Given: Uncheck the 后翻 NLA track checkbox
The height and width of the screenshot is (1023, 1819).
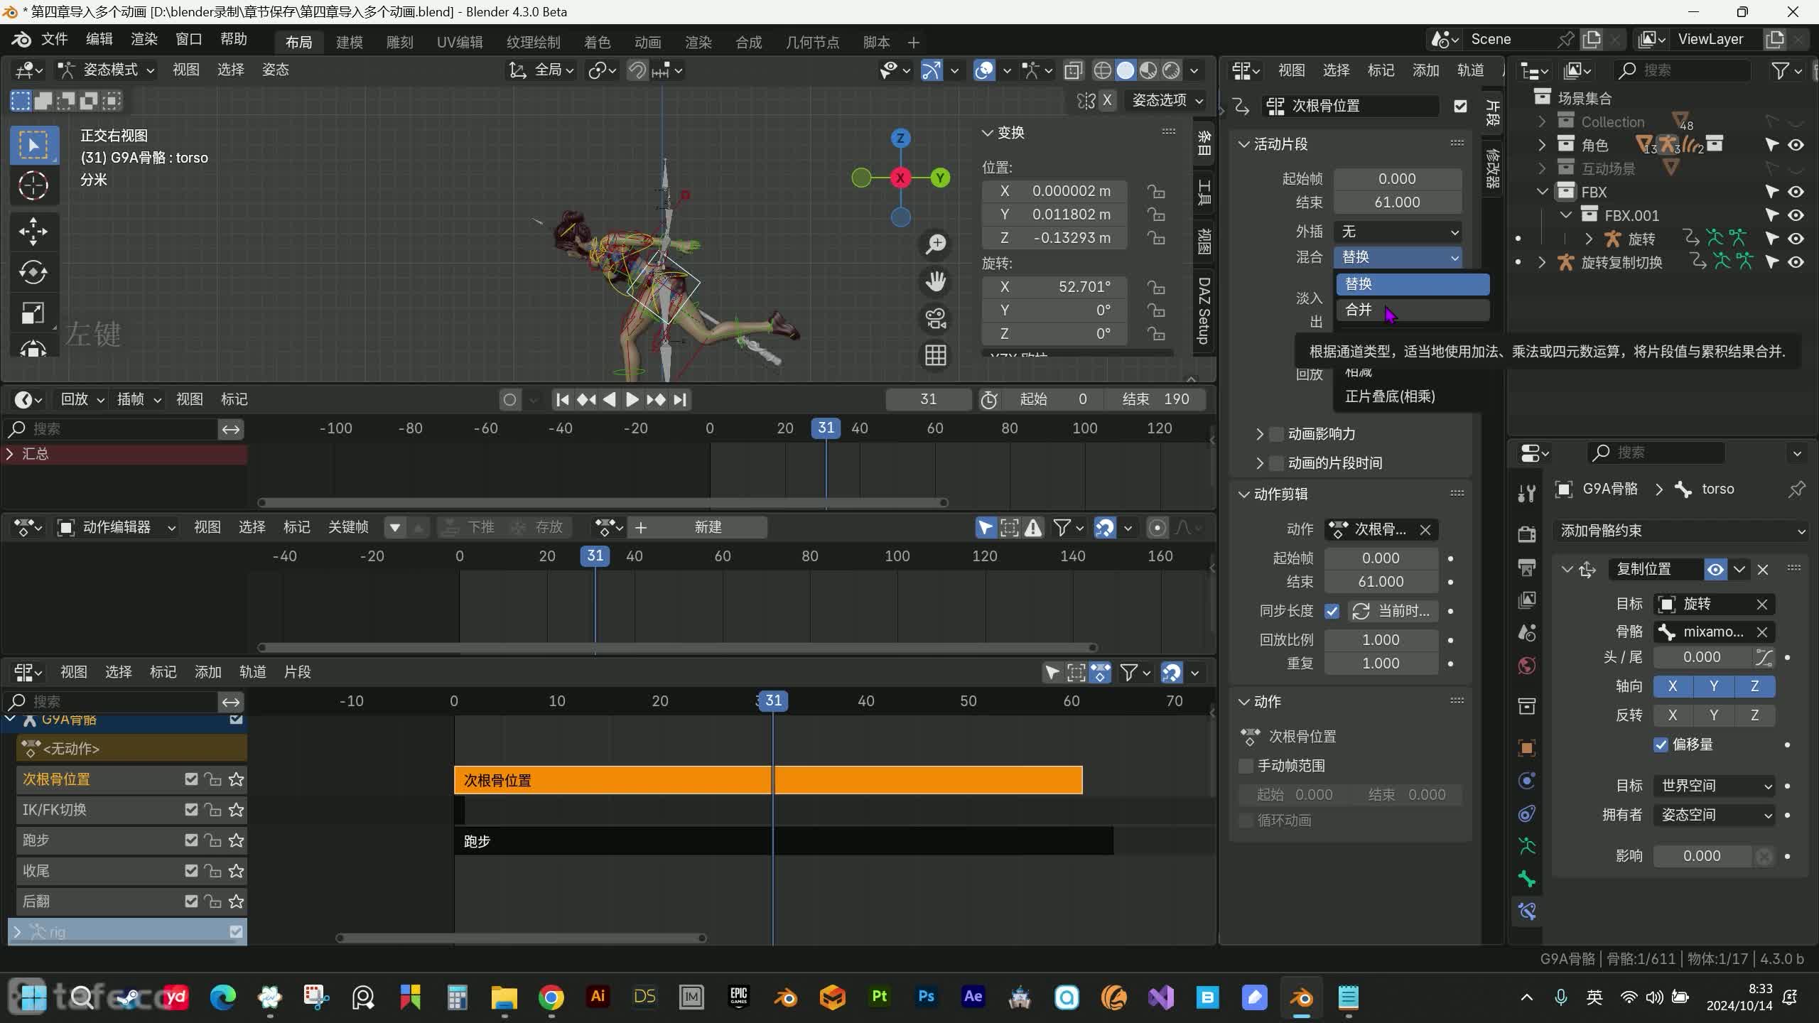Looking at the screenshot, I should pos(191,902).
